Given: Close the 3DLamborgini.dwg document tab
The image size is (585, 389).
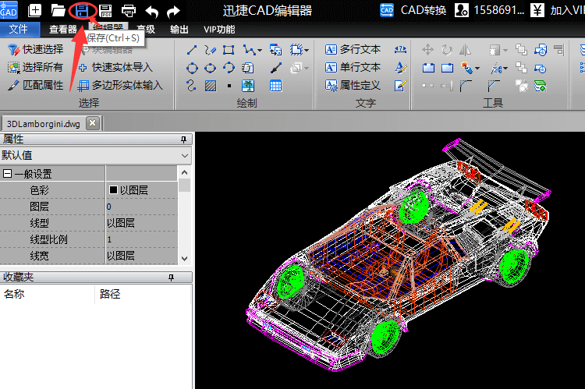Looking at the screenshot, I should point(92,123).
